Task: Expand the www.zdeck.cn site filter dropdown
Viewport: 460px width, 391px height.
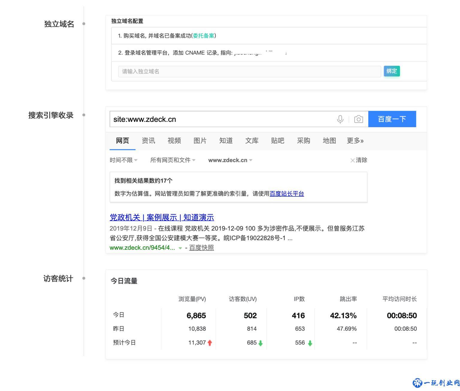Action: pyautogui.click(x=230, y=160)
